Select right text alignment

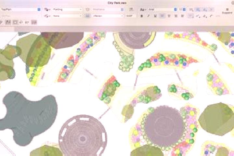pyautogui.click(x=176, y=16)
